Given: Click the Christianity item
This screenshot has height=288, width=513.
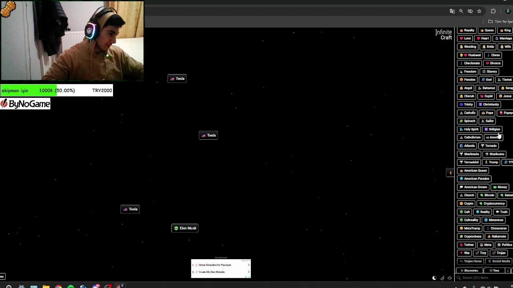Looking at the screenshot, I should click(489, 104).
